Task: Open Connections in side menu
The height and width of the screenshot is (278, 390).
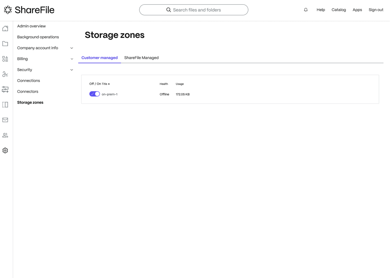Action: tap(29, 80)
